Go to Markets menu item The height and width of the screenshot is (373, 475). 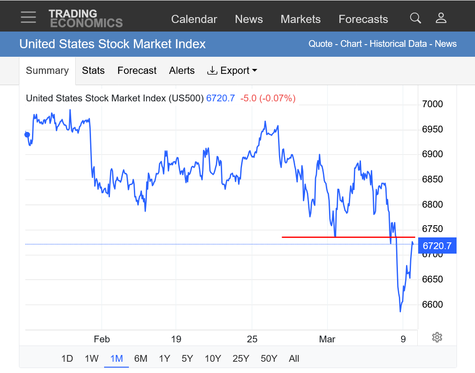(x=301, y=19)
